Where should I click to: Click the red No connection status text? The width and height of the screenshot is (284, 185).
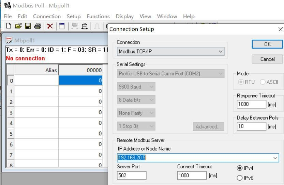(25, 58)
